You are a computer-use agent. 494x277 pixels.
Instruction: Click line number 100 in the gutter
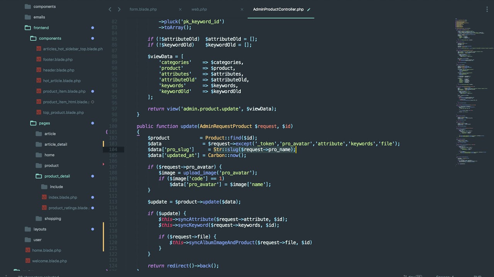click(x=113, y=126)
